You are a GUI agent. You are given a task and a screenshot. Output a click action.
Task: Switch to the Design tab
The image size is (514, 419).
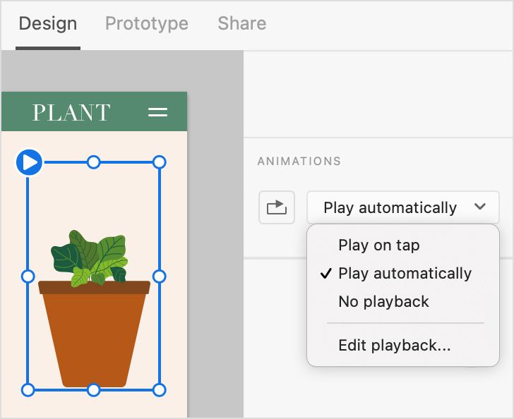pyautogui.click(x=47, y=23)
